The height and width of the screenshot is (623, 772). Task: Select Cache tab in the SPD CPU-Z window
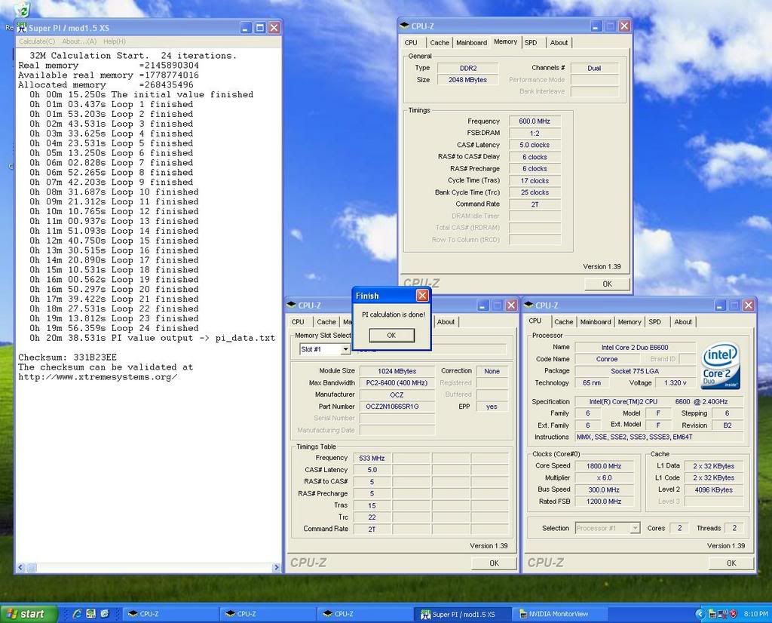click(326, 322)
